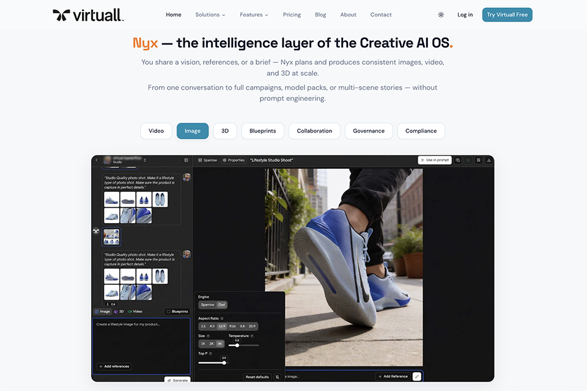Click the green checkmark approve icon
The width and height of the screenshot is (587, 391).
pyautogui.click(x=468, y=160)
